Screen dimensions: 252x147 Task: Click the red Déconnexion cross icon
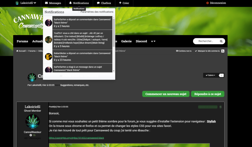(x=207, y=3)
